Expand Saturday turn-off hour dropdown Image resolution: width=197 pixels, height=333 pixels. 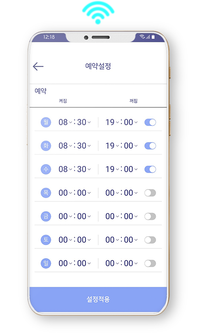(x=112, y=240)
